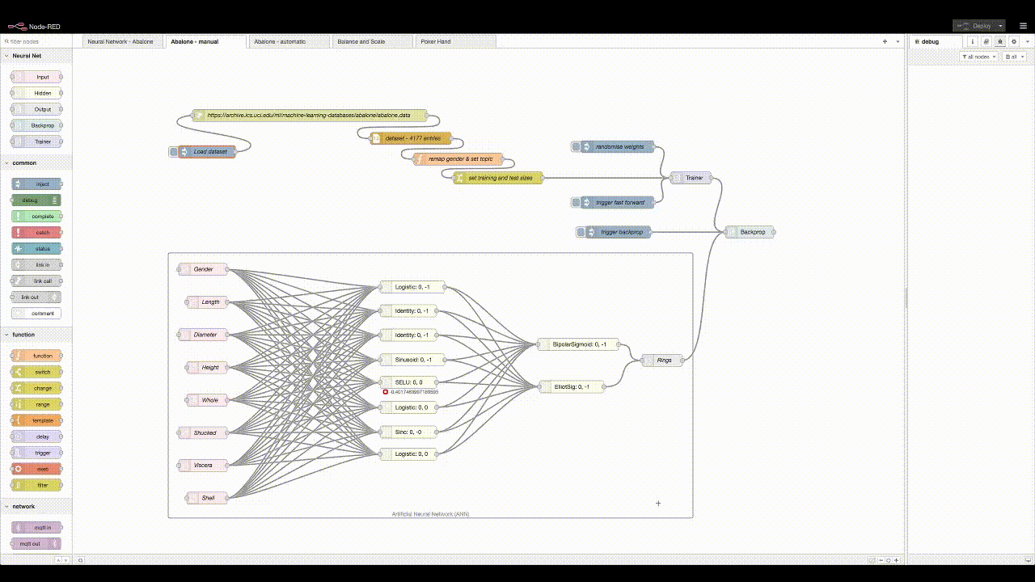Trigger the backprop inject button
Image resolution: width=1035 pixels, height=582 pixels.
tap(581, 232)
